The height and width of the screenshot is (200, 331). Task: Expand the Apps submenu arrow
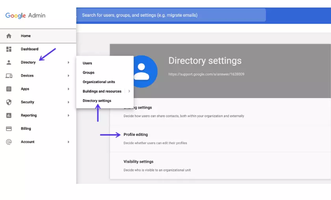pyautogui.click(x=69, y=89)
